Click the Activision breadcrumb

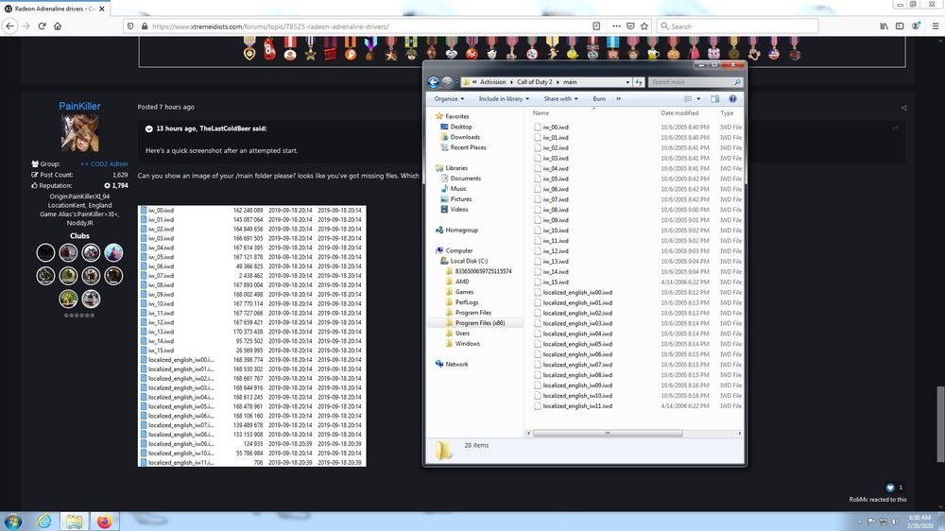click(x=492, y=82)
